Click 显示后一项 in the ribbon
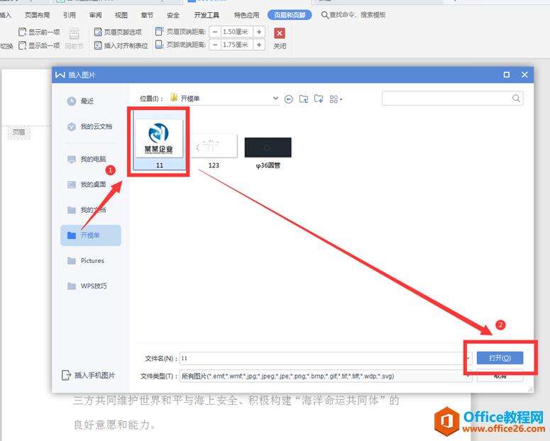This screenshot has height=441, width=550. click(x=39, y=45)
